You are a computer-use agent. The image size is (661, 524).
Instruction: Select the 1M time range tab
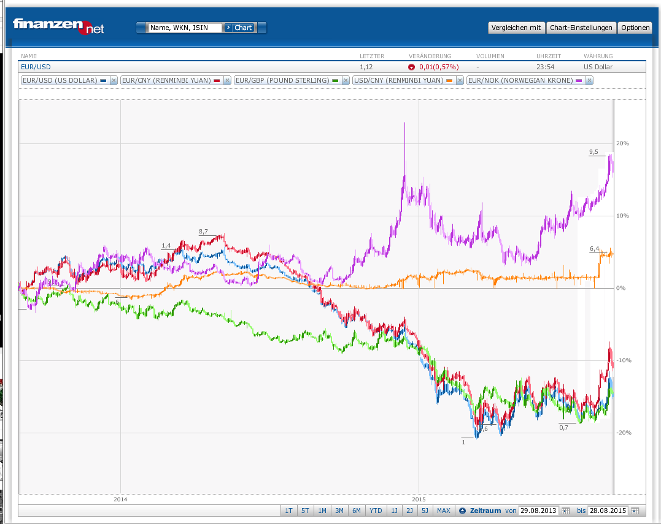point(322,511)
